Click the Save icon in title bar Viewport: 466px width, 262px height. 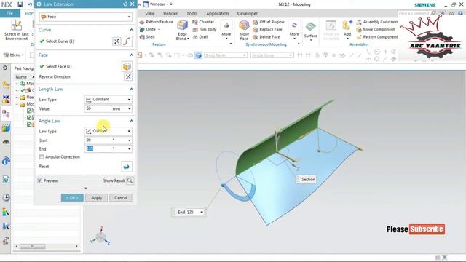click(x=20, y=4)
